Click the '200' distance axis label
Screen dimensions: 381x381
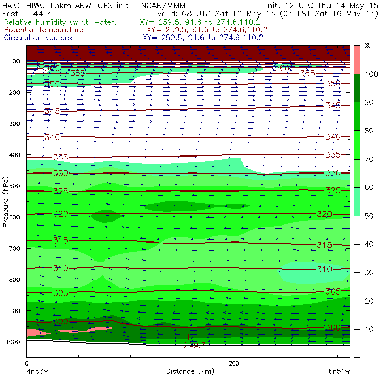234,363
